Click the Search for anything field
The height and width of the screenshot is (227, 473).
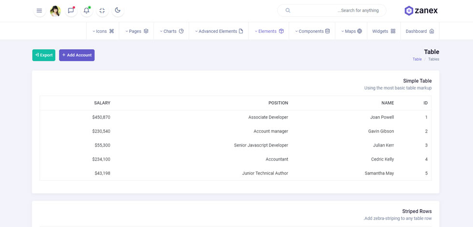[x=332, y=11]
